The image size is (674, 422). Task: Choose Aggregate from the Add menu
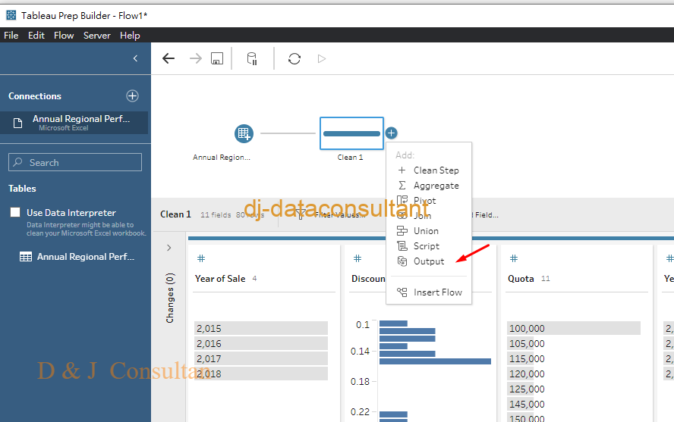click(x=436, y=186)
